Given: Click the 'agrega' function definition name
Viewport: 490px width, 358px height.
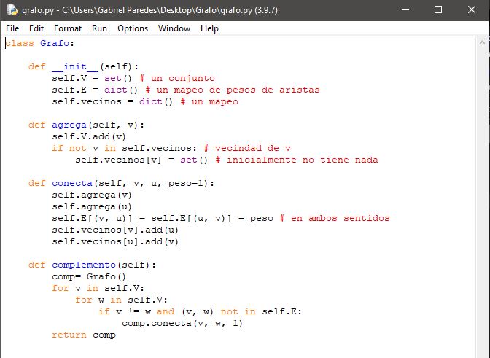Looking at the screenshot, I should pos(69,125).
